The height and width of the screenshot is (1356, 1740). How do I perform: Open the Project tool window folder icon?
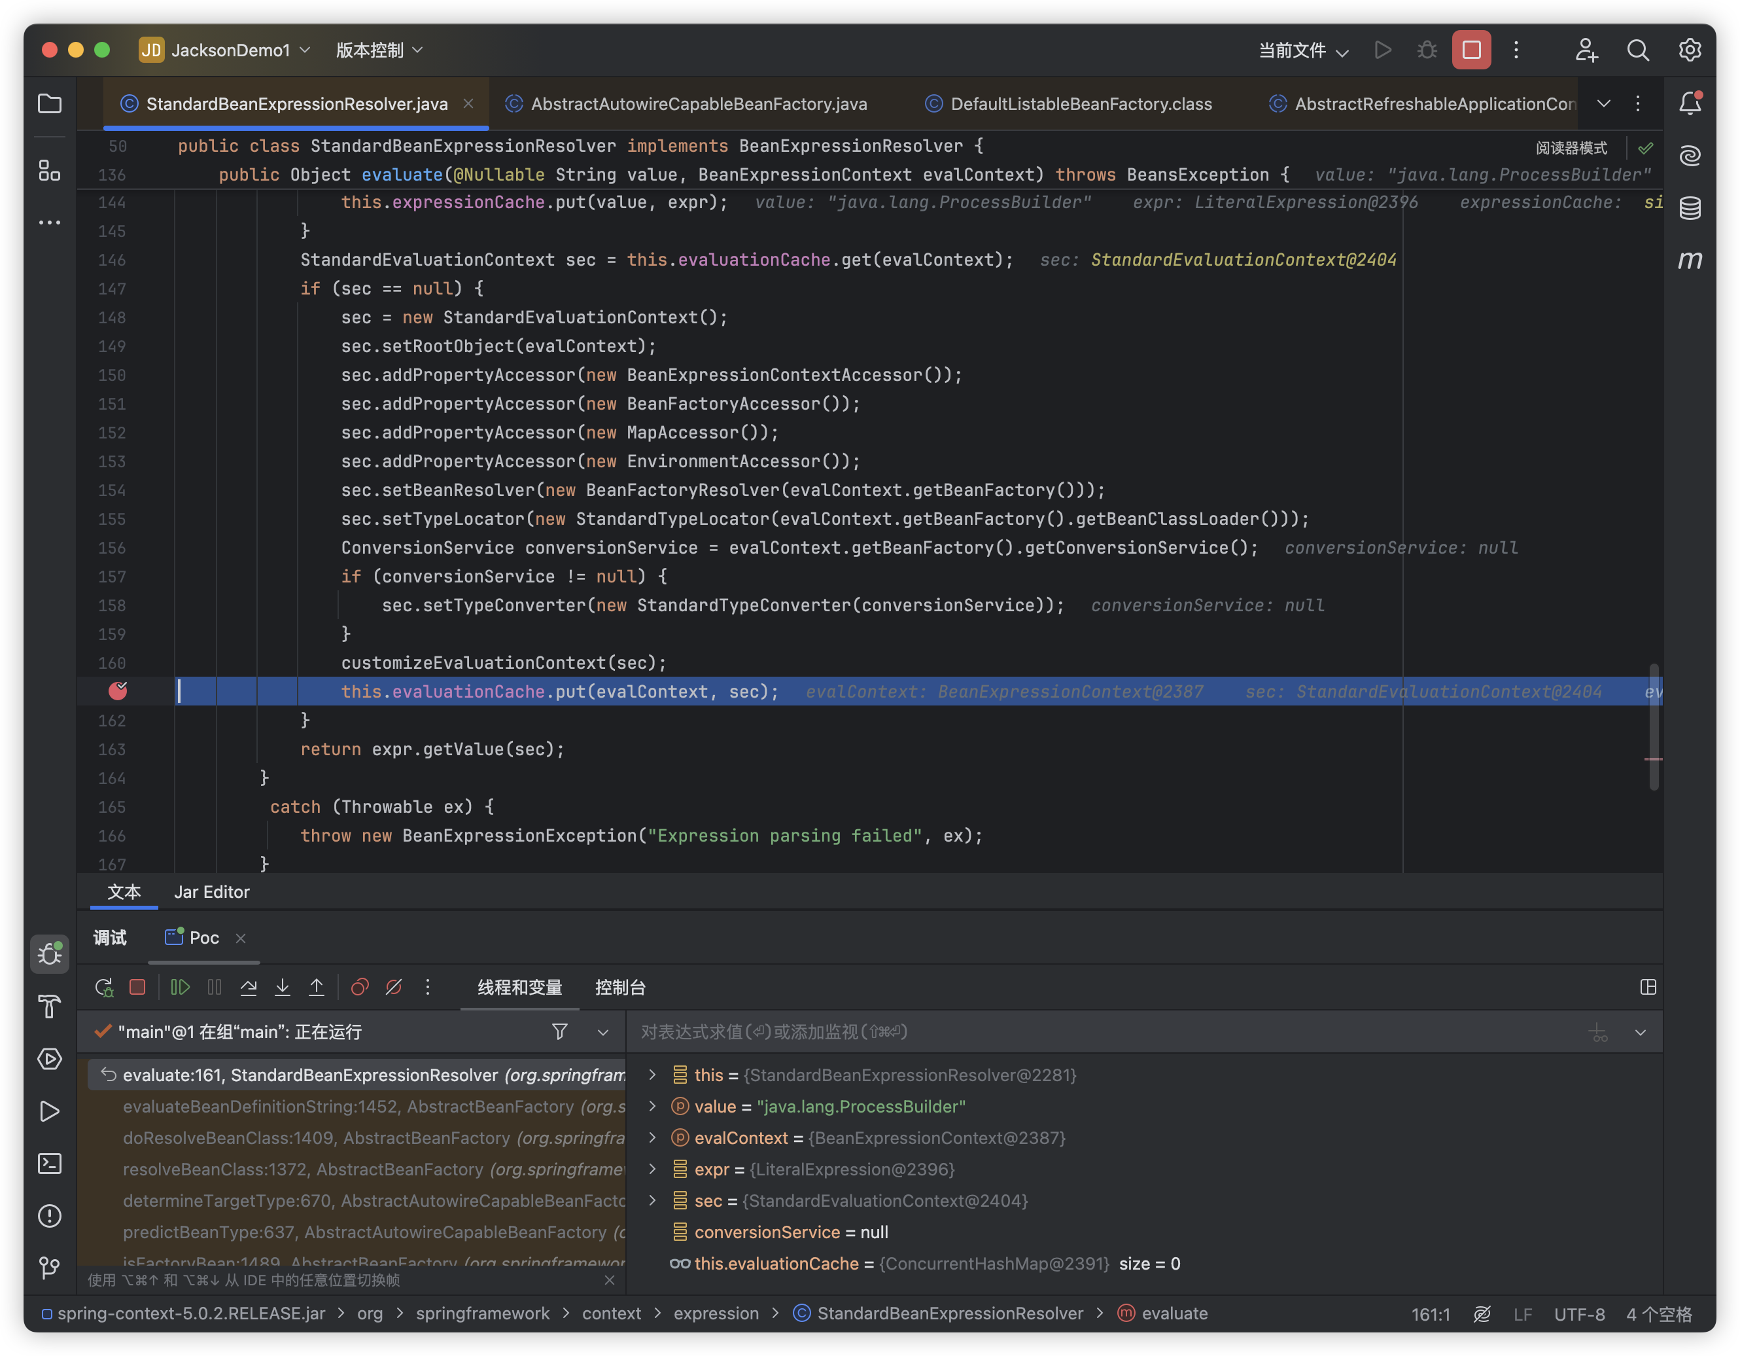coord(50,103)
